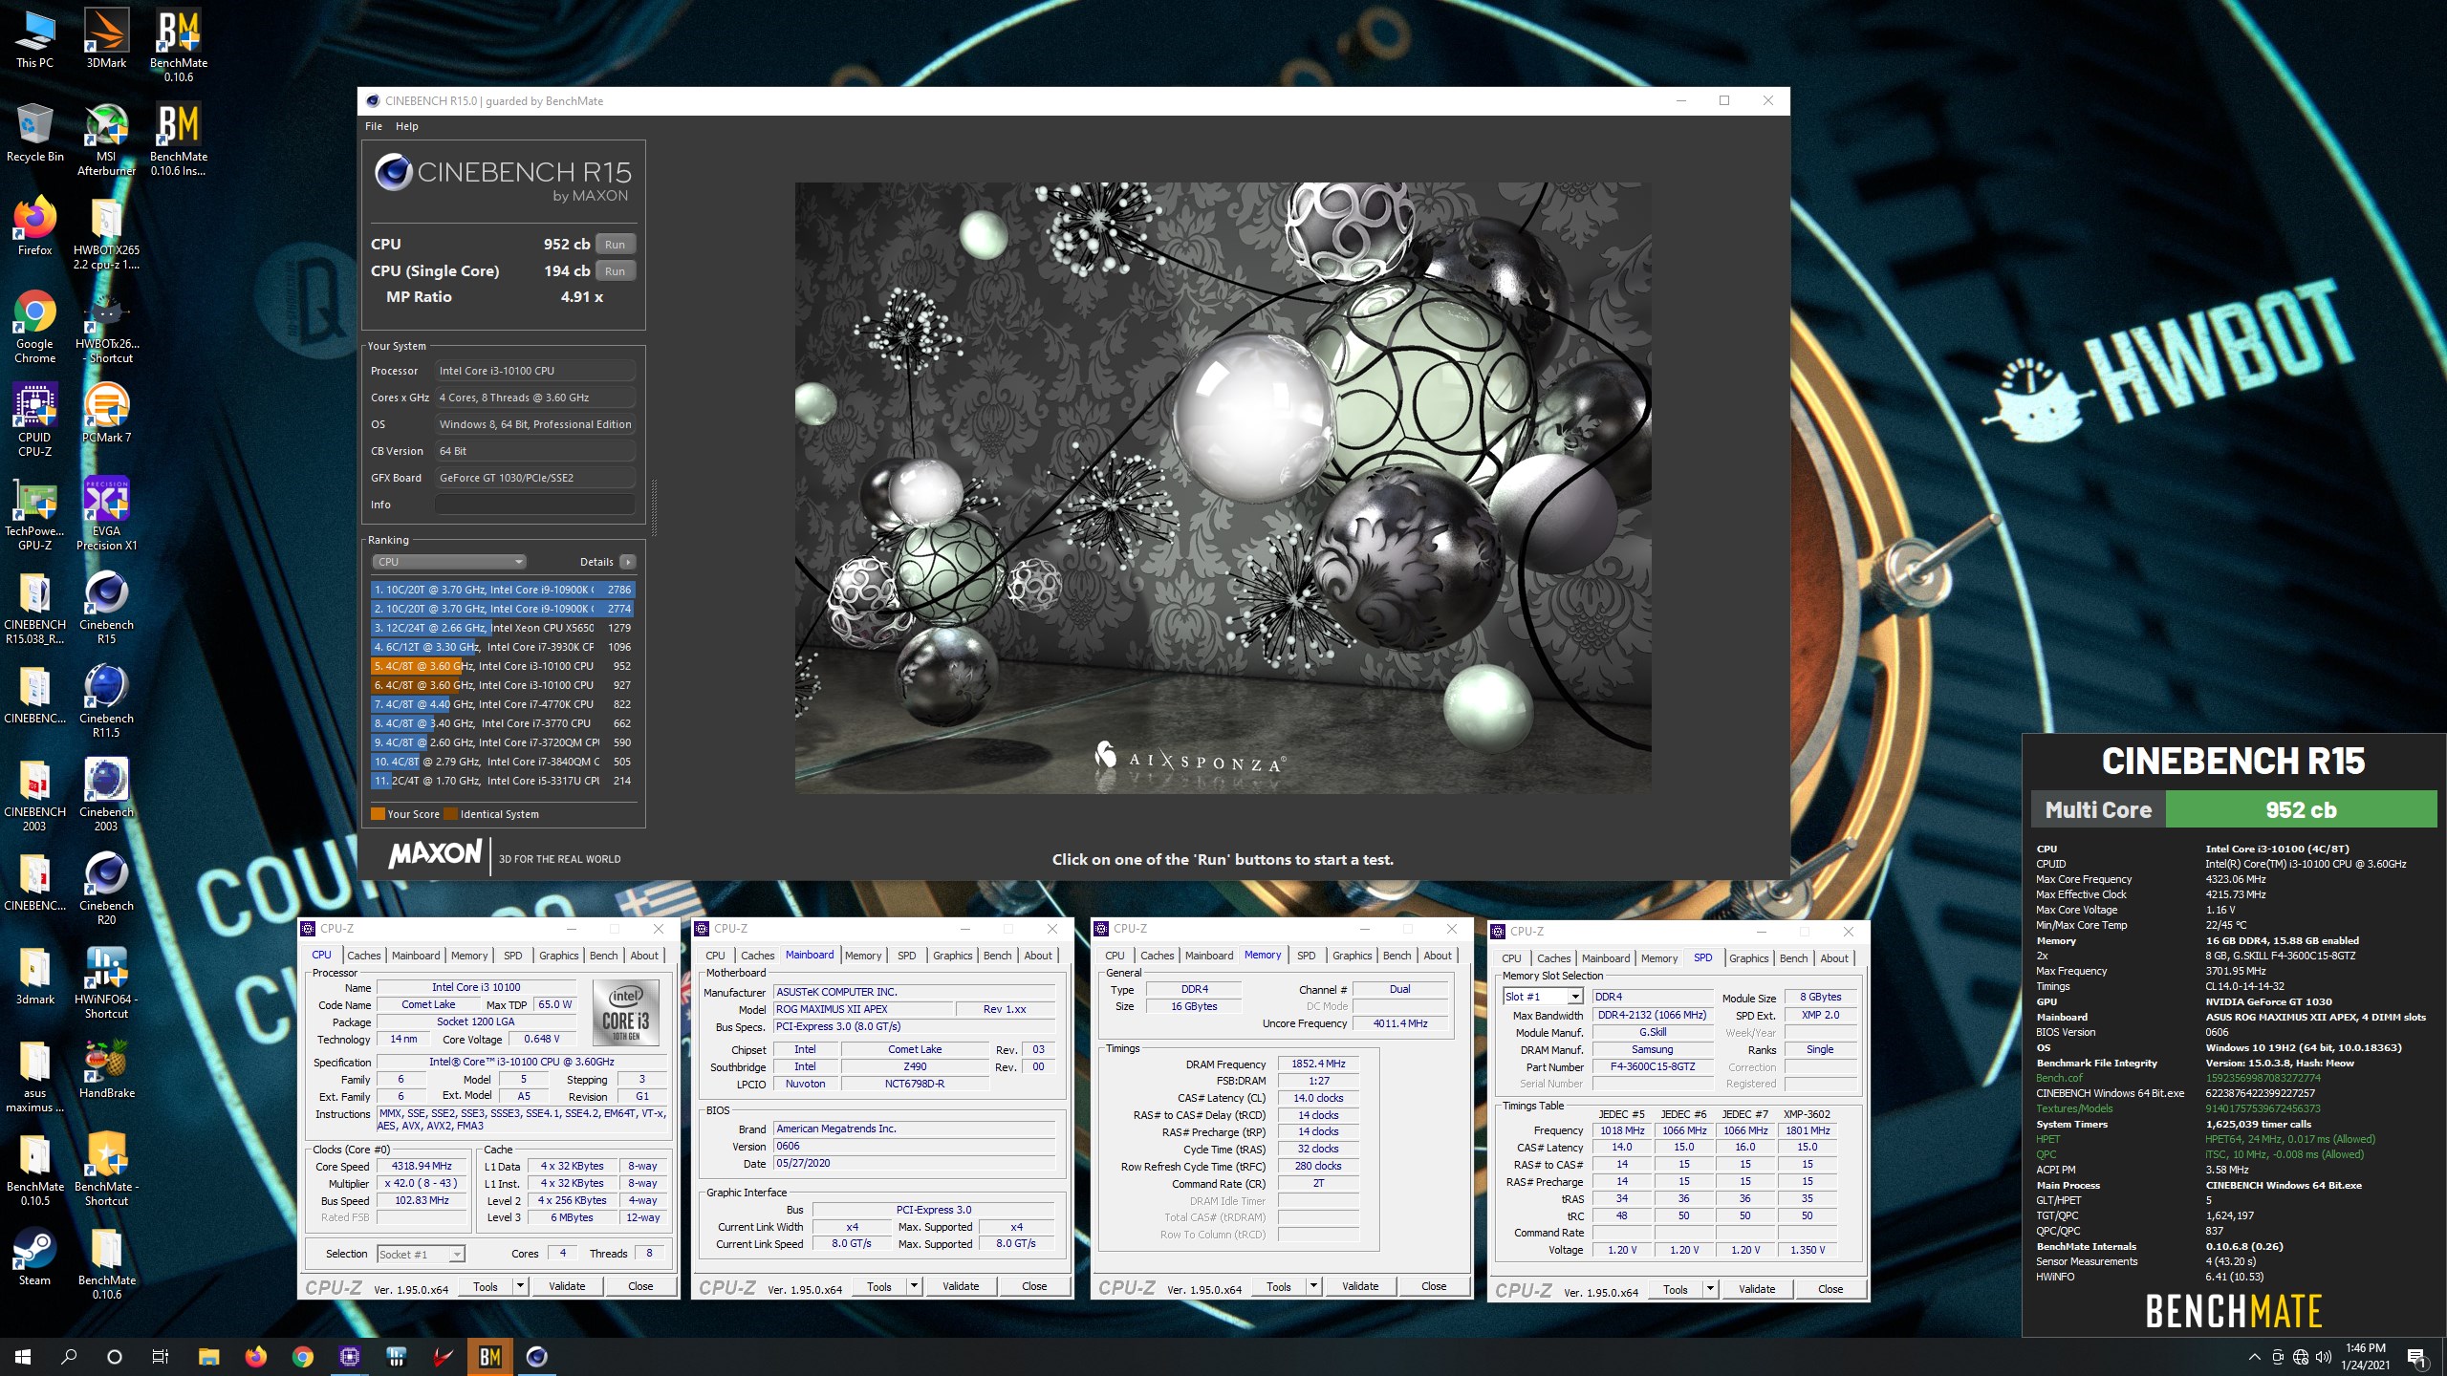
Task: Open Tools dropdown arrow in CPU-Z Memory window
Action: [x=1314, y=1286]
